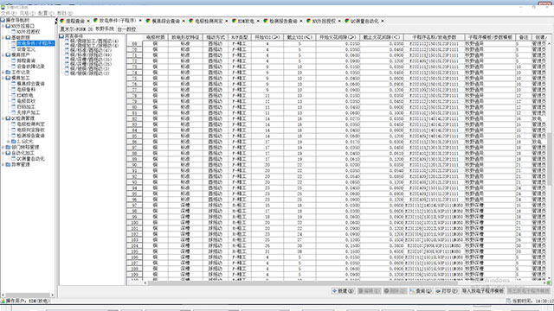
Task: Click 导入放电子程序模板 button
Action: (483, 291)
